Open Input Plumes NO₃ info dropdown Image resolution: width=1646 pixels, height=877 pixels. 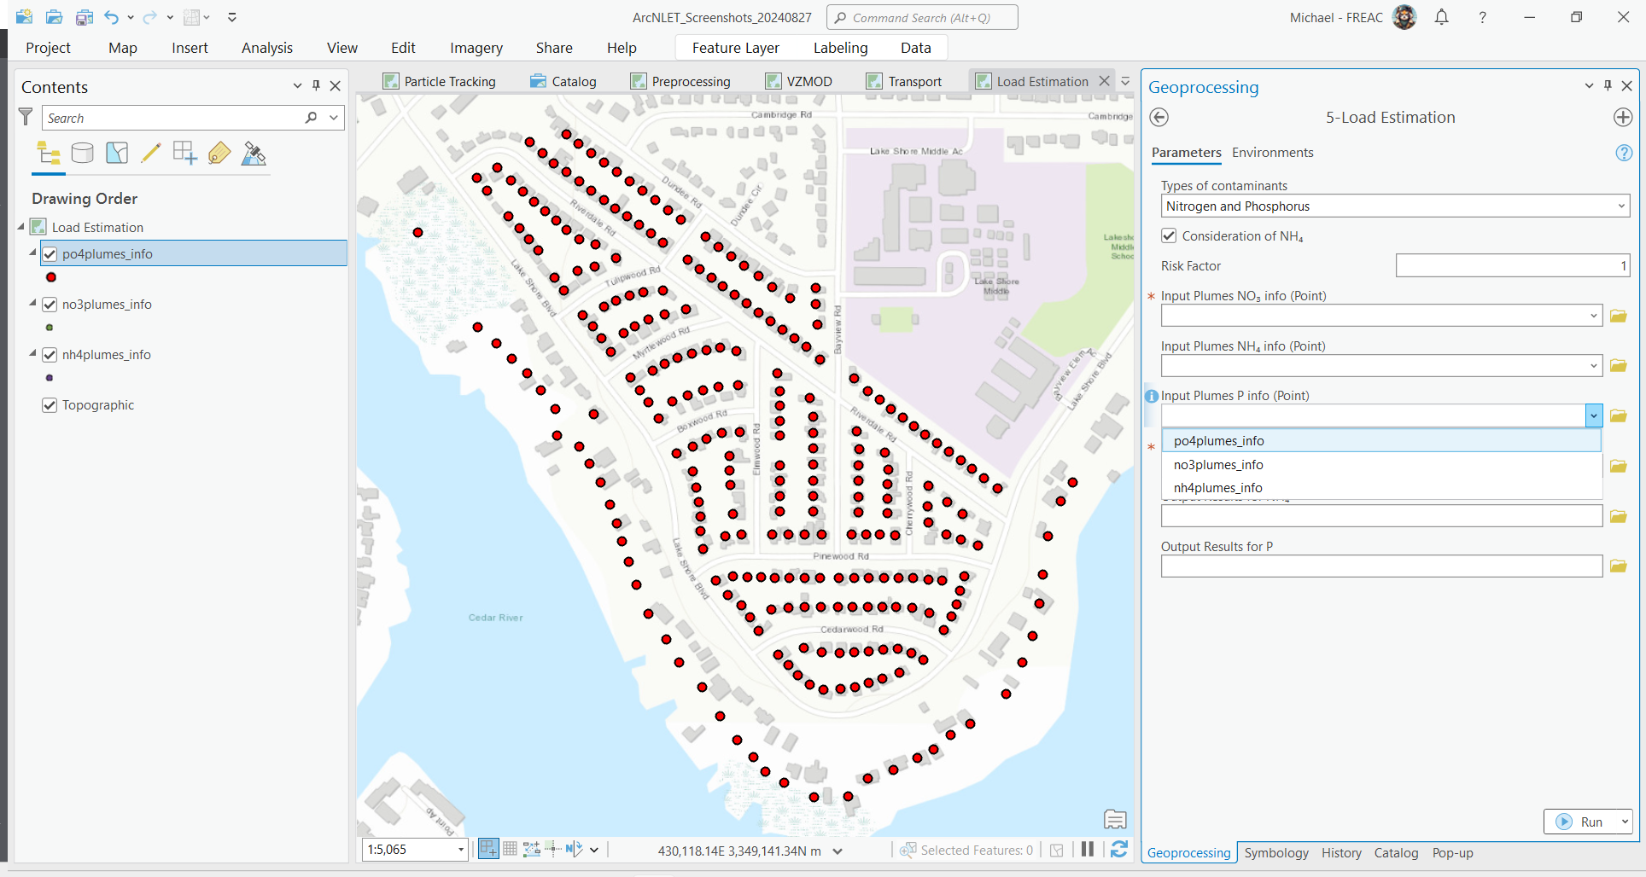[1593, 316]
